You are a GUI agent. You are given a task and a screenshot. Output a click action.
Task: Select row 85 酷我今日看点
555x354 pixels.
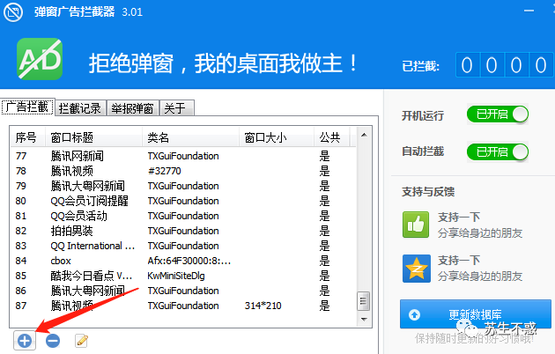pos(183,276)
